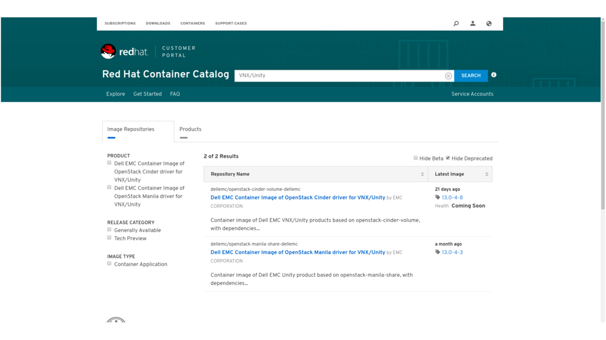This screenshot has width=606, height=340.
Task: Enable the Hide Beta checkbox
Action: [x=415, y=158]
